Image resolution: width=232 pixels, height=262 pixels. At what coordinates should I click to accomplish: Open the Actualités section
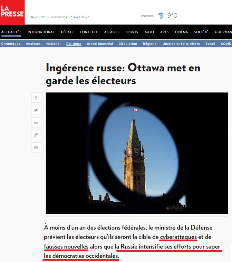coord(11,32)
